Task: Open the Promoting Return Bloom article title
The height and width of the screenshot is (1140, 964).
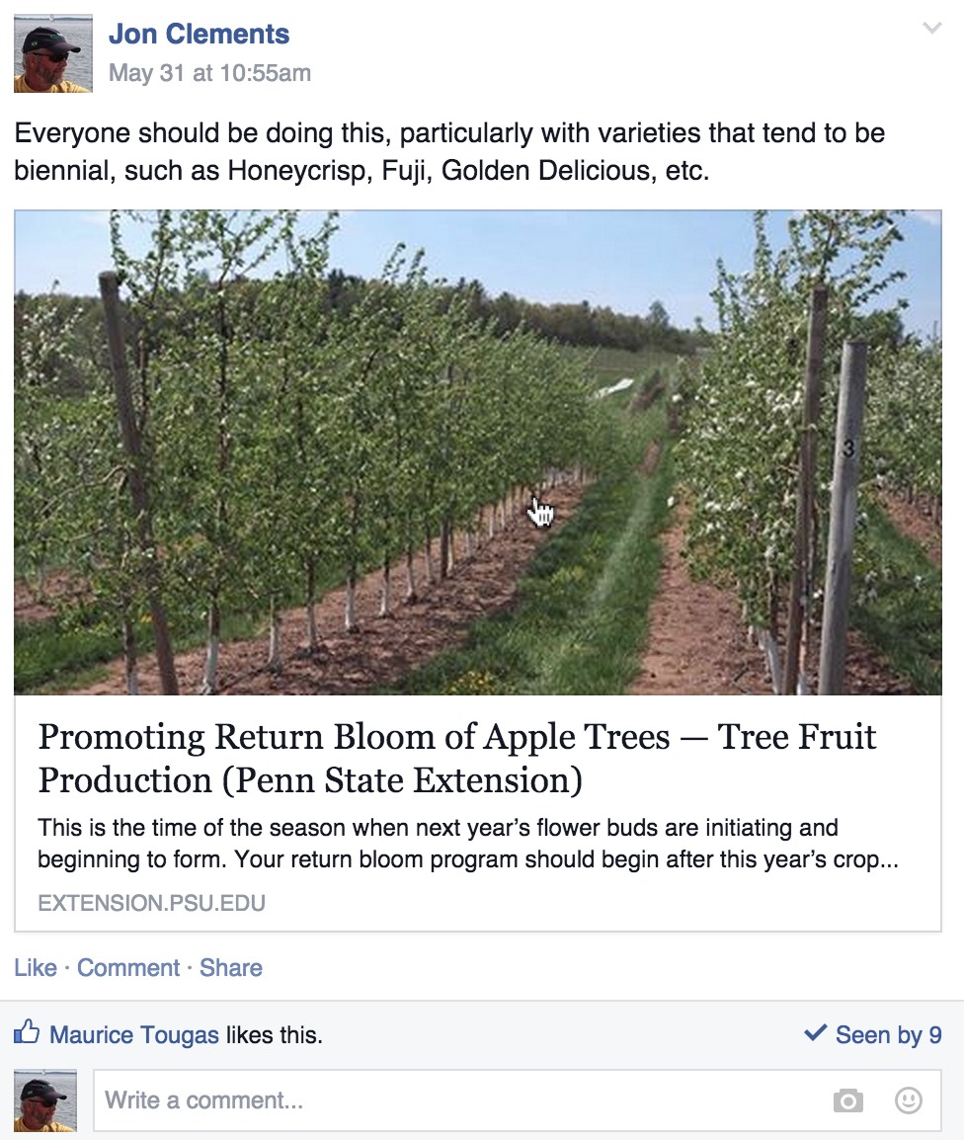Action: [456, 758]
